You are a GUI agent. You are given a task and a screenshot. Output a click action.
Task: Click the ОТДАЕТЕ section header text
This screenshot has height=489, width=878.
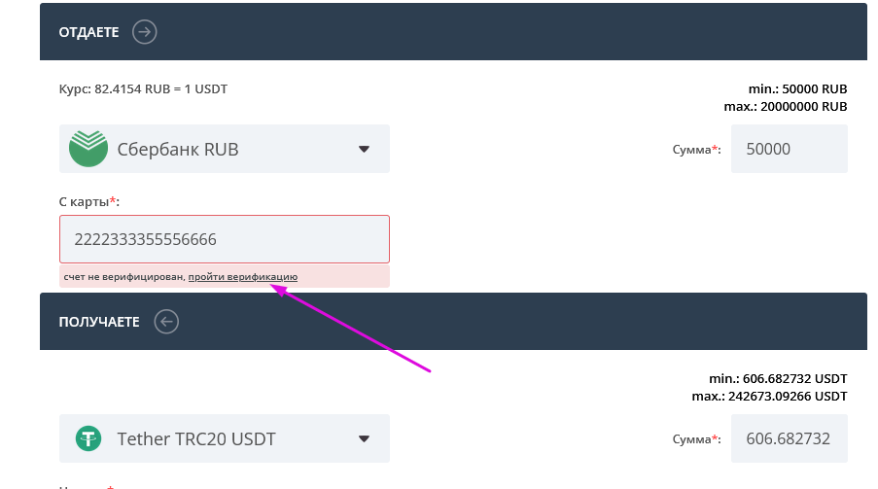click(x=88, y=32)
